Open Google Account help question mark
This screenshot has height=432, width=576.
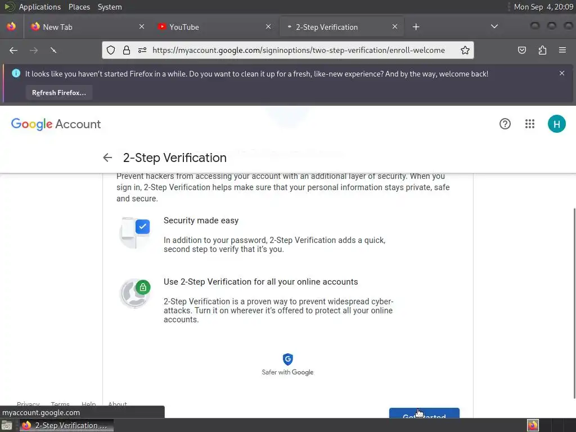pyautogui.click(x=505, y=124)
